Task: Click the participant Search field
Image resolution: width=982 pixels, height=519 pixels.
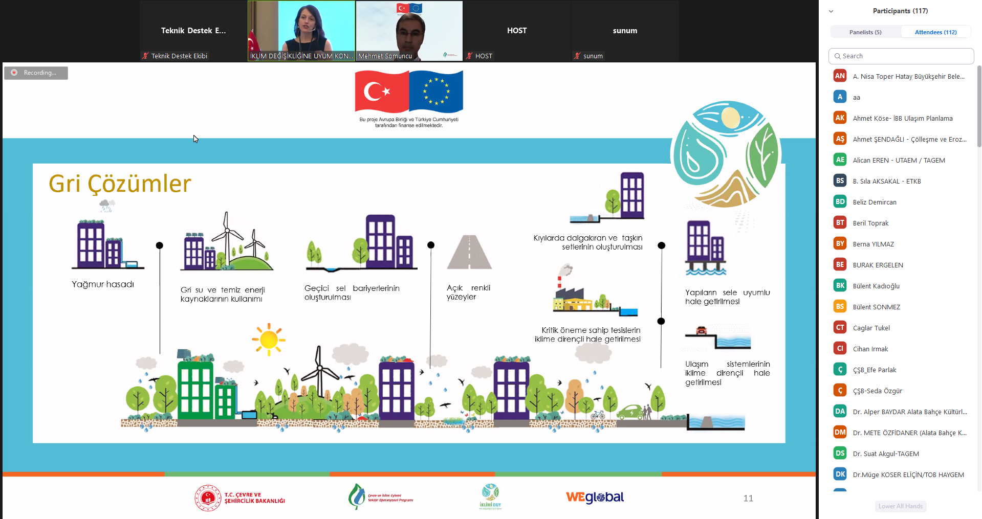Action: [x=901, y=56]
